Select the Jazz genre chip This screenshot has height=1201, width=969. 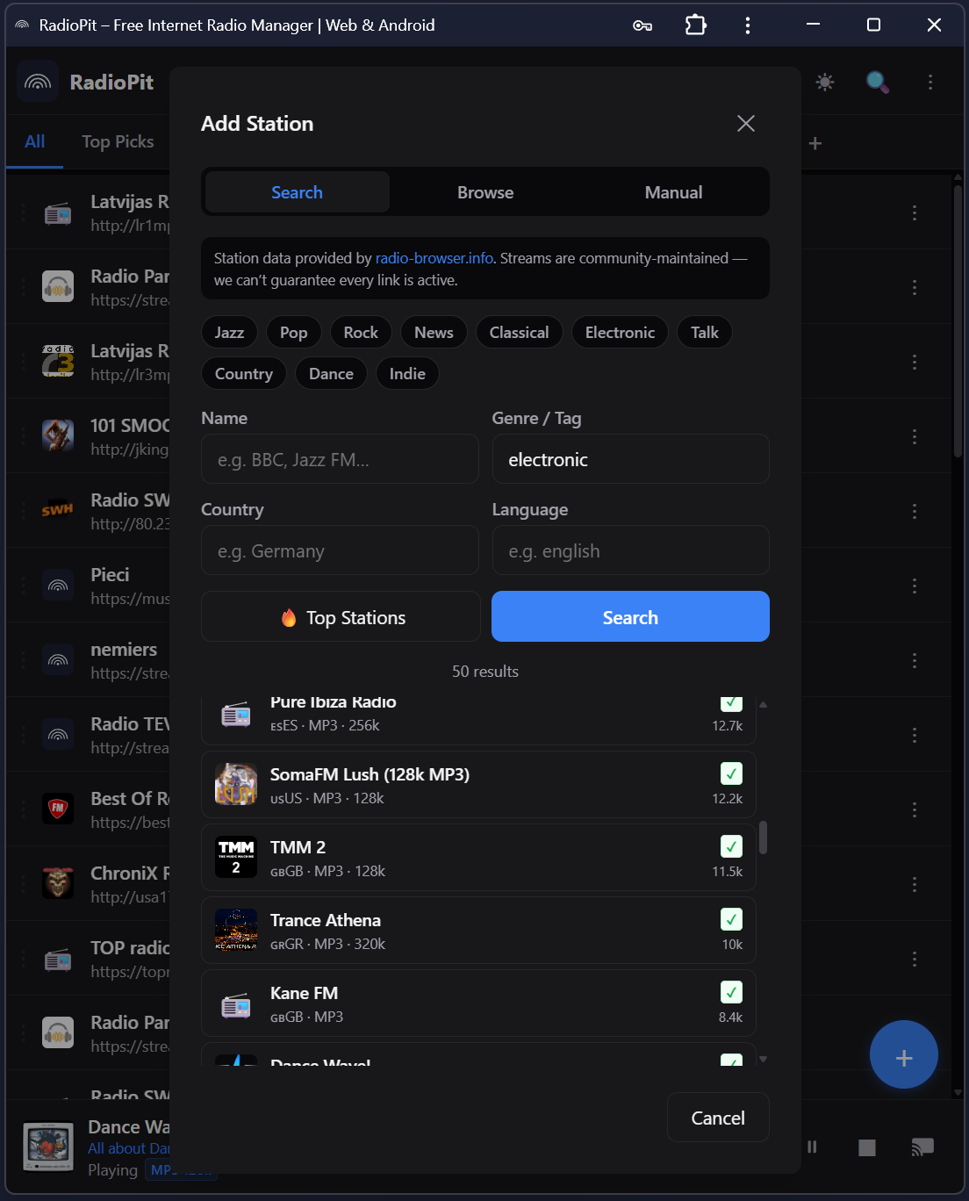pos(229,333)
